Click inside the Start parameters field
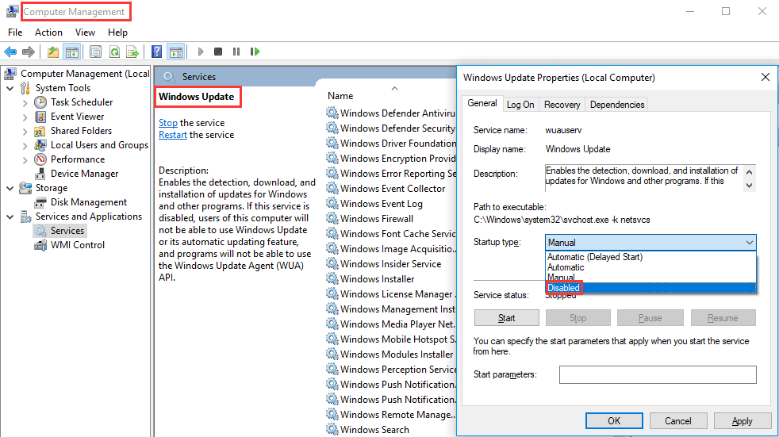The height and width of the screenshot is (437, 779). [658, 375]
